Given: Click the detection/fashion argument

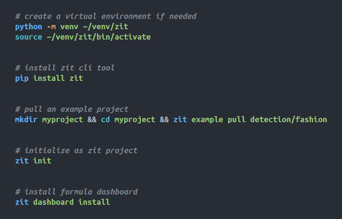Looking at the screenshot, I should click(x=289, y=120).
